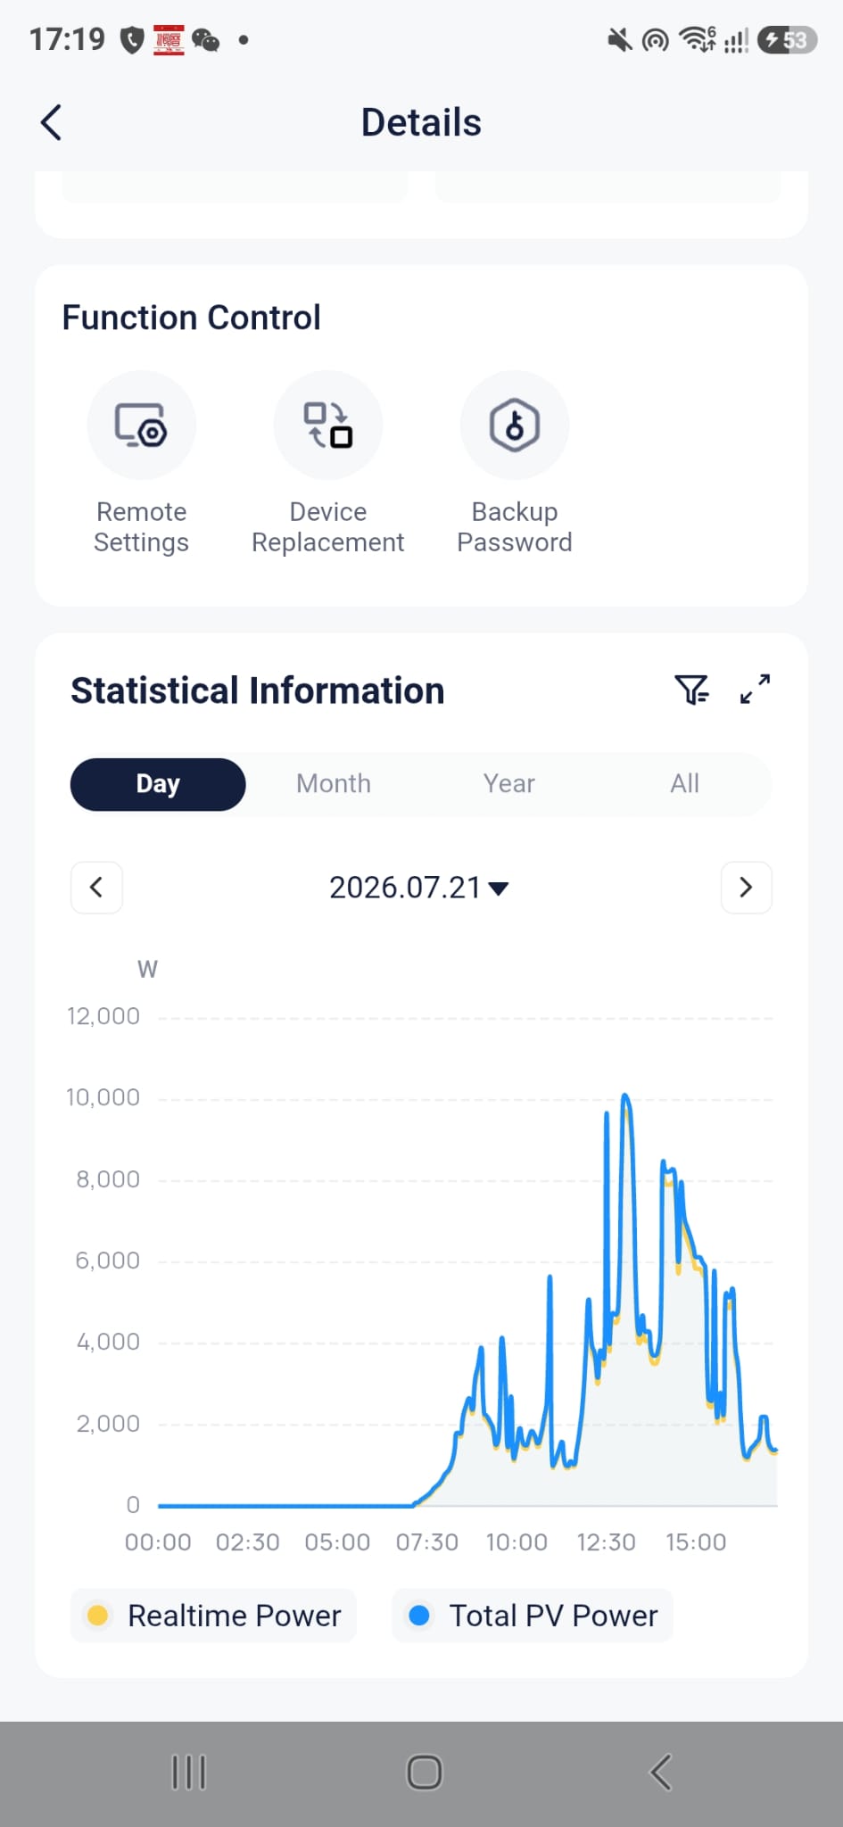The image size is (843, 1827).
Task: Go to the previous day
Action: coord(96,888)
